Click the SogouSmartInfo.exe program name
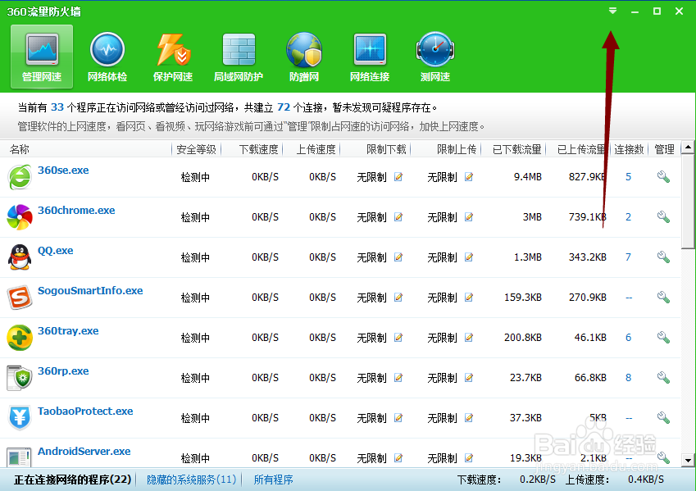The width and height of the screenshot is (696, 491). tap(90, 291)
